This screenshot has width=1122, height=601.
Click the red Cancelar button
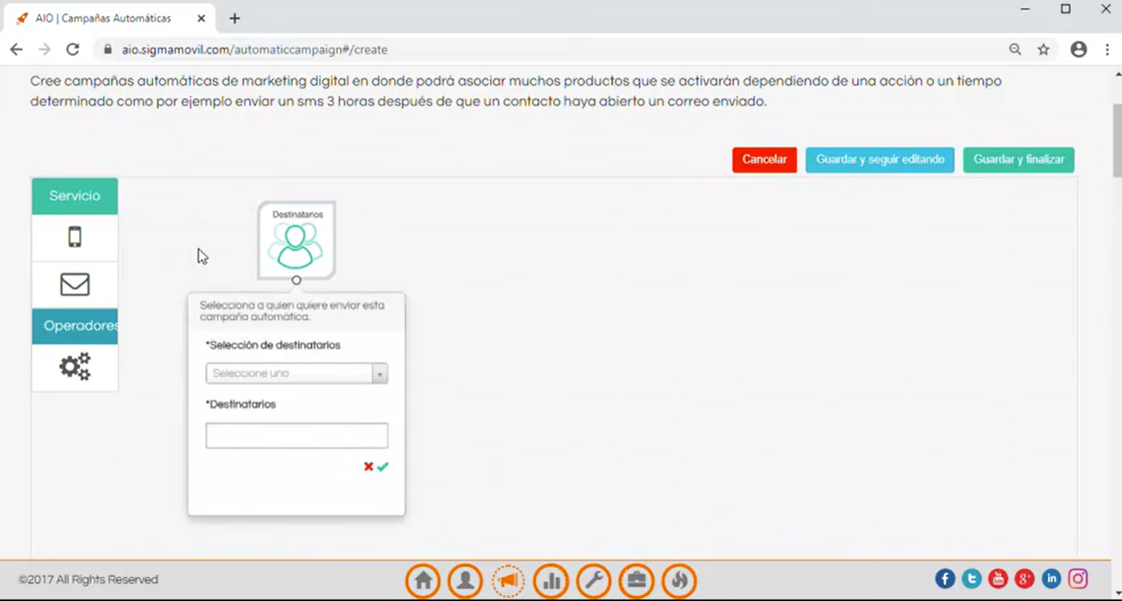click(764, 160)
